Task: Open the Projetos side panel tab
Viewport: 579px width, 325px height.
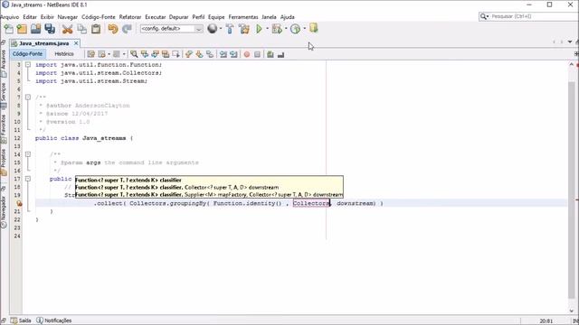Action: 4,162
